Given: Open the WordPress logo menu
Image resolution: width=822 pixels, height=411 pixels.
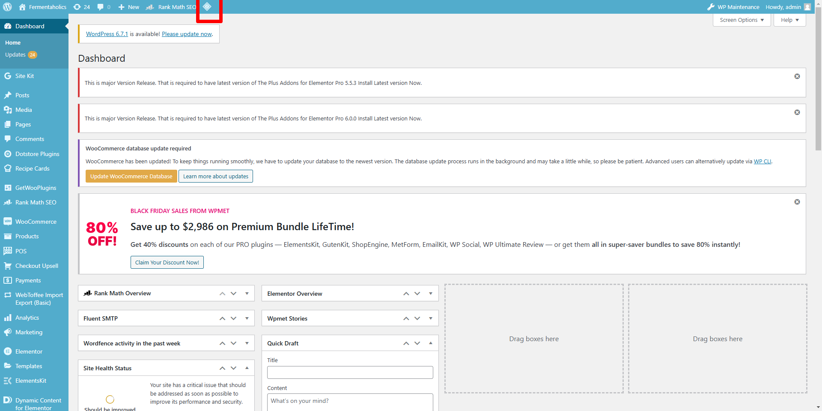Looking at the screenshot, I should point(7,7).
